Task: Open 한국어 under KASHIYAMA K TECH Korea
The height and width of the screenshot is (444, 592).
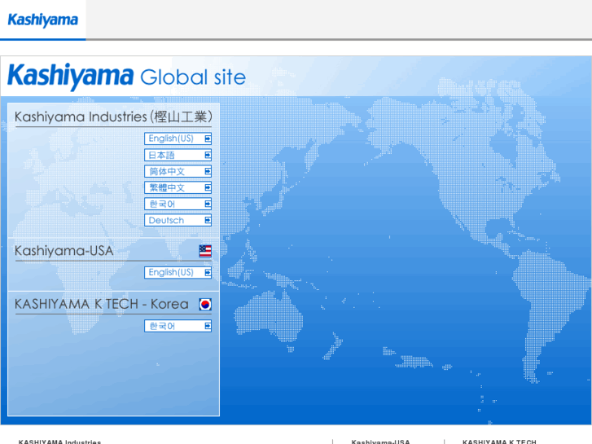Action: click(178, 326)
